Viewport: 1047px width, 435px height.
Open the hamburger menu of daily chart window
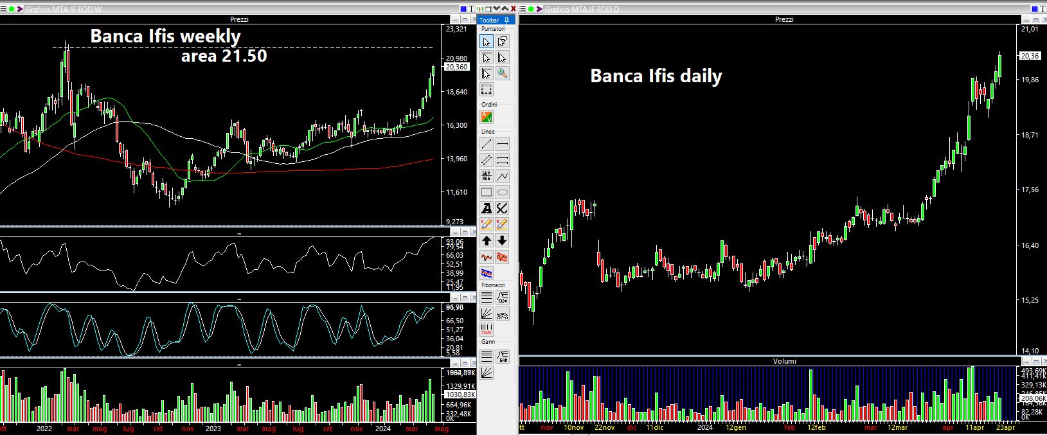tap(522, 9)
